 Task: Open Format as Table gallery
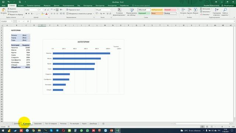coord(132,12)
